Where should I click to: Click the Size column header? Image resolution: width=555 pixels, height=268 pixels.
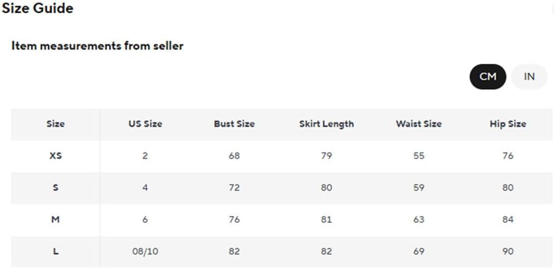click(x=56, y=124)
